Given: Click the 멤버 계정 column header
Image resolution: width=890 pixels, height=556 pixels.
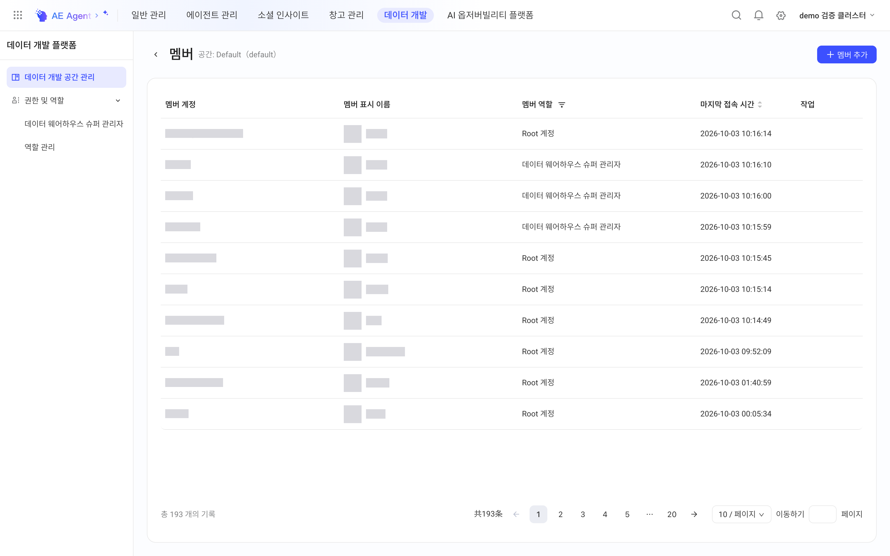Looking at the screenshot, I should pos(180,105).
